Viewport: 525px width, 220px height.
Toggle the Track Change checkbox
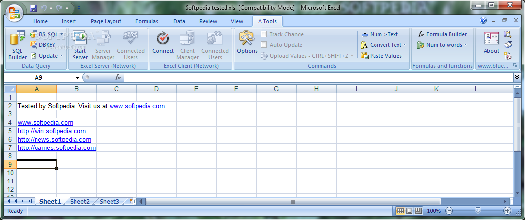coord(264,34)
